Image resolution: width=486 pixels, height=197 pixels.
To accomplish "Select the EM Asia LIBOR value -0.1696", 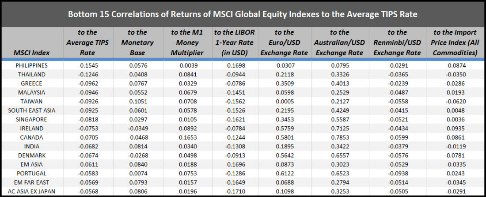I will click(x=234, y=164).
